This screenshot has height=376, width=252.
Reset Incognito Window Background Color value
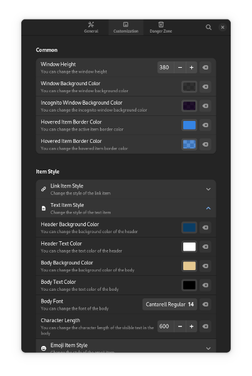[x=205, y=106]
